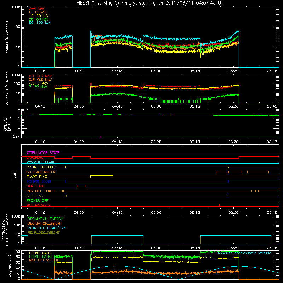The width and height of the screenshot is (283, 283).
Task: Click the raised FLARE_FLAG step segment
Action: click(102, 175)
